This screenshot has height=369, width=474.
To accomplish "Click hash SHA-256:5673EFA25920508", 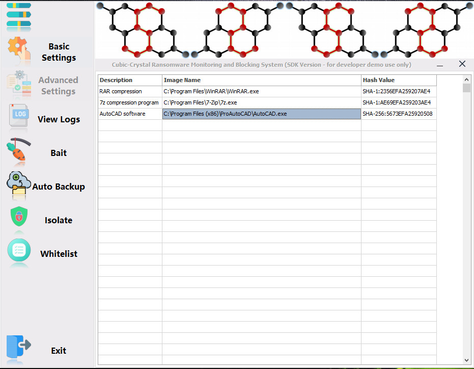I will (399, 114).
